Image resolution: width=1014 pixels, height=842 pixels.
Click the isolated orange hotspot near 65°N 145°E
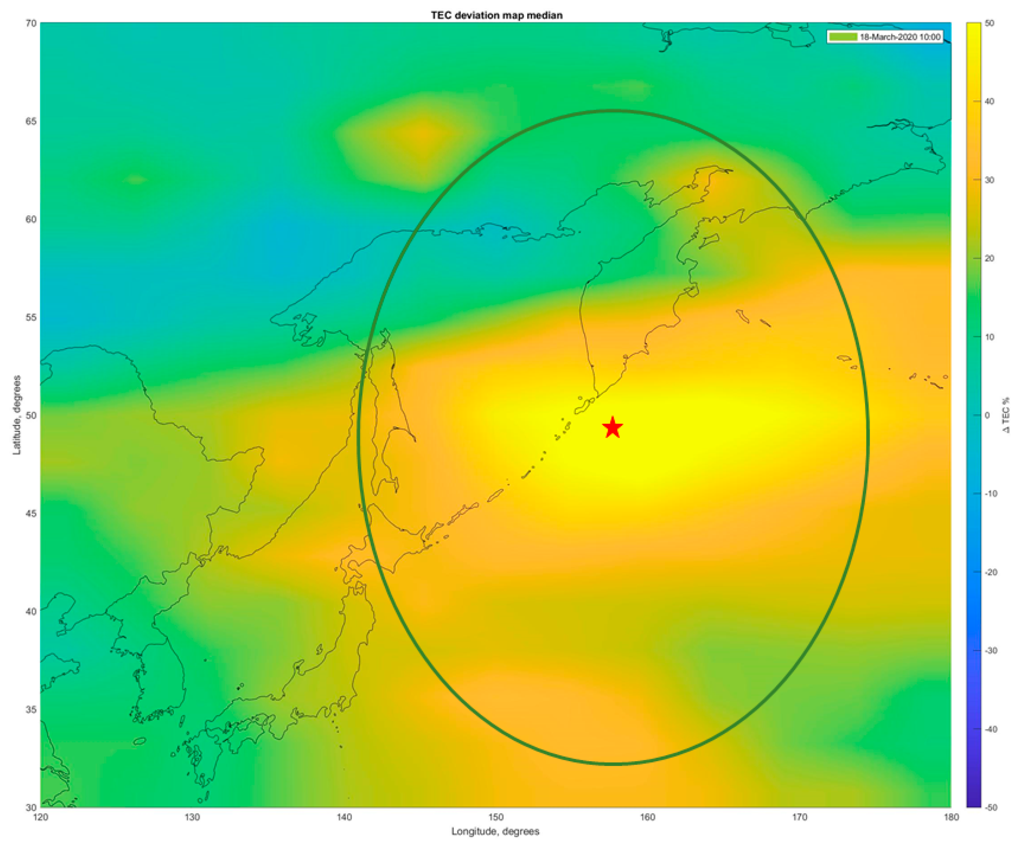(422, 134)
